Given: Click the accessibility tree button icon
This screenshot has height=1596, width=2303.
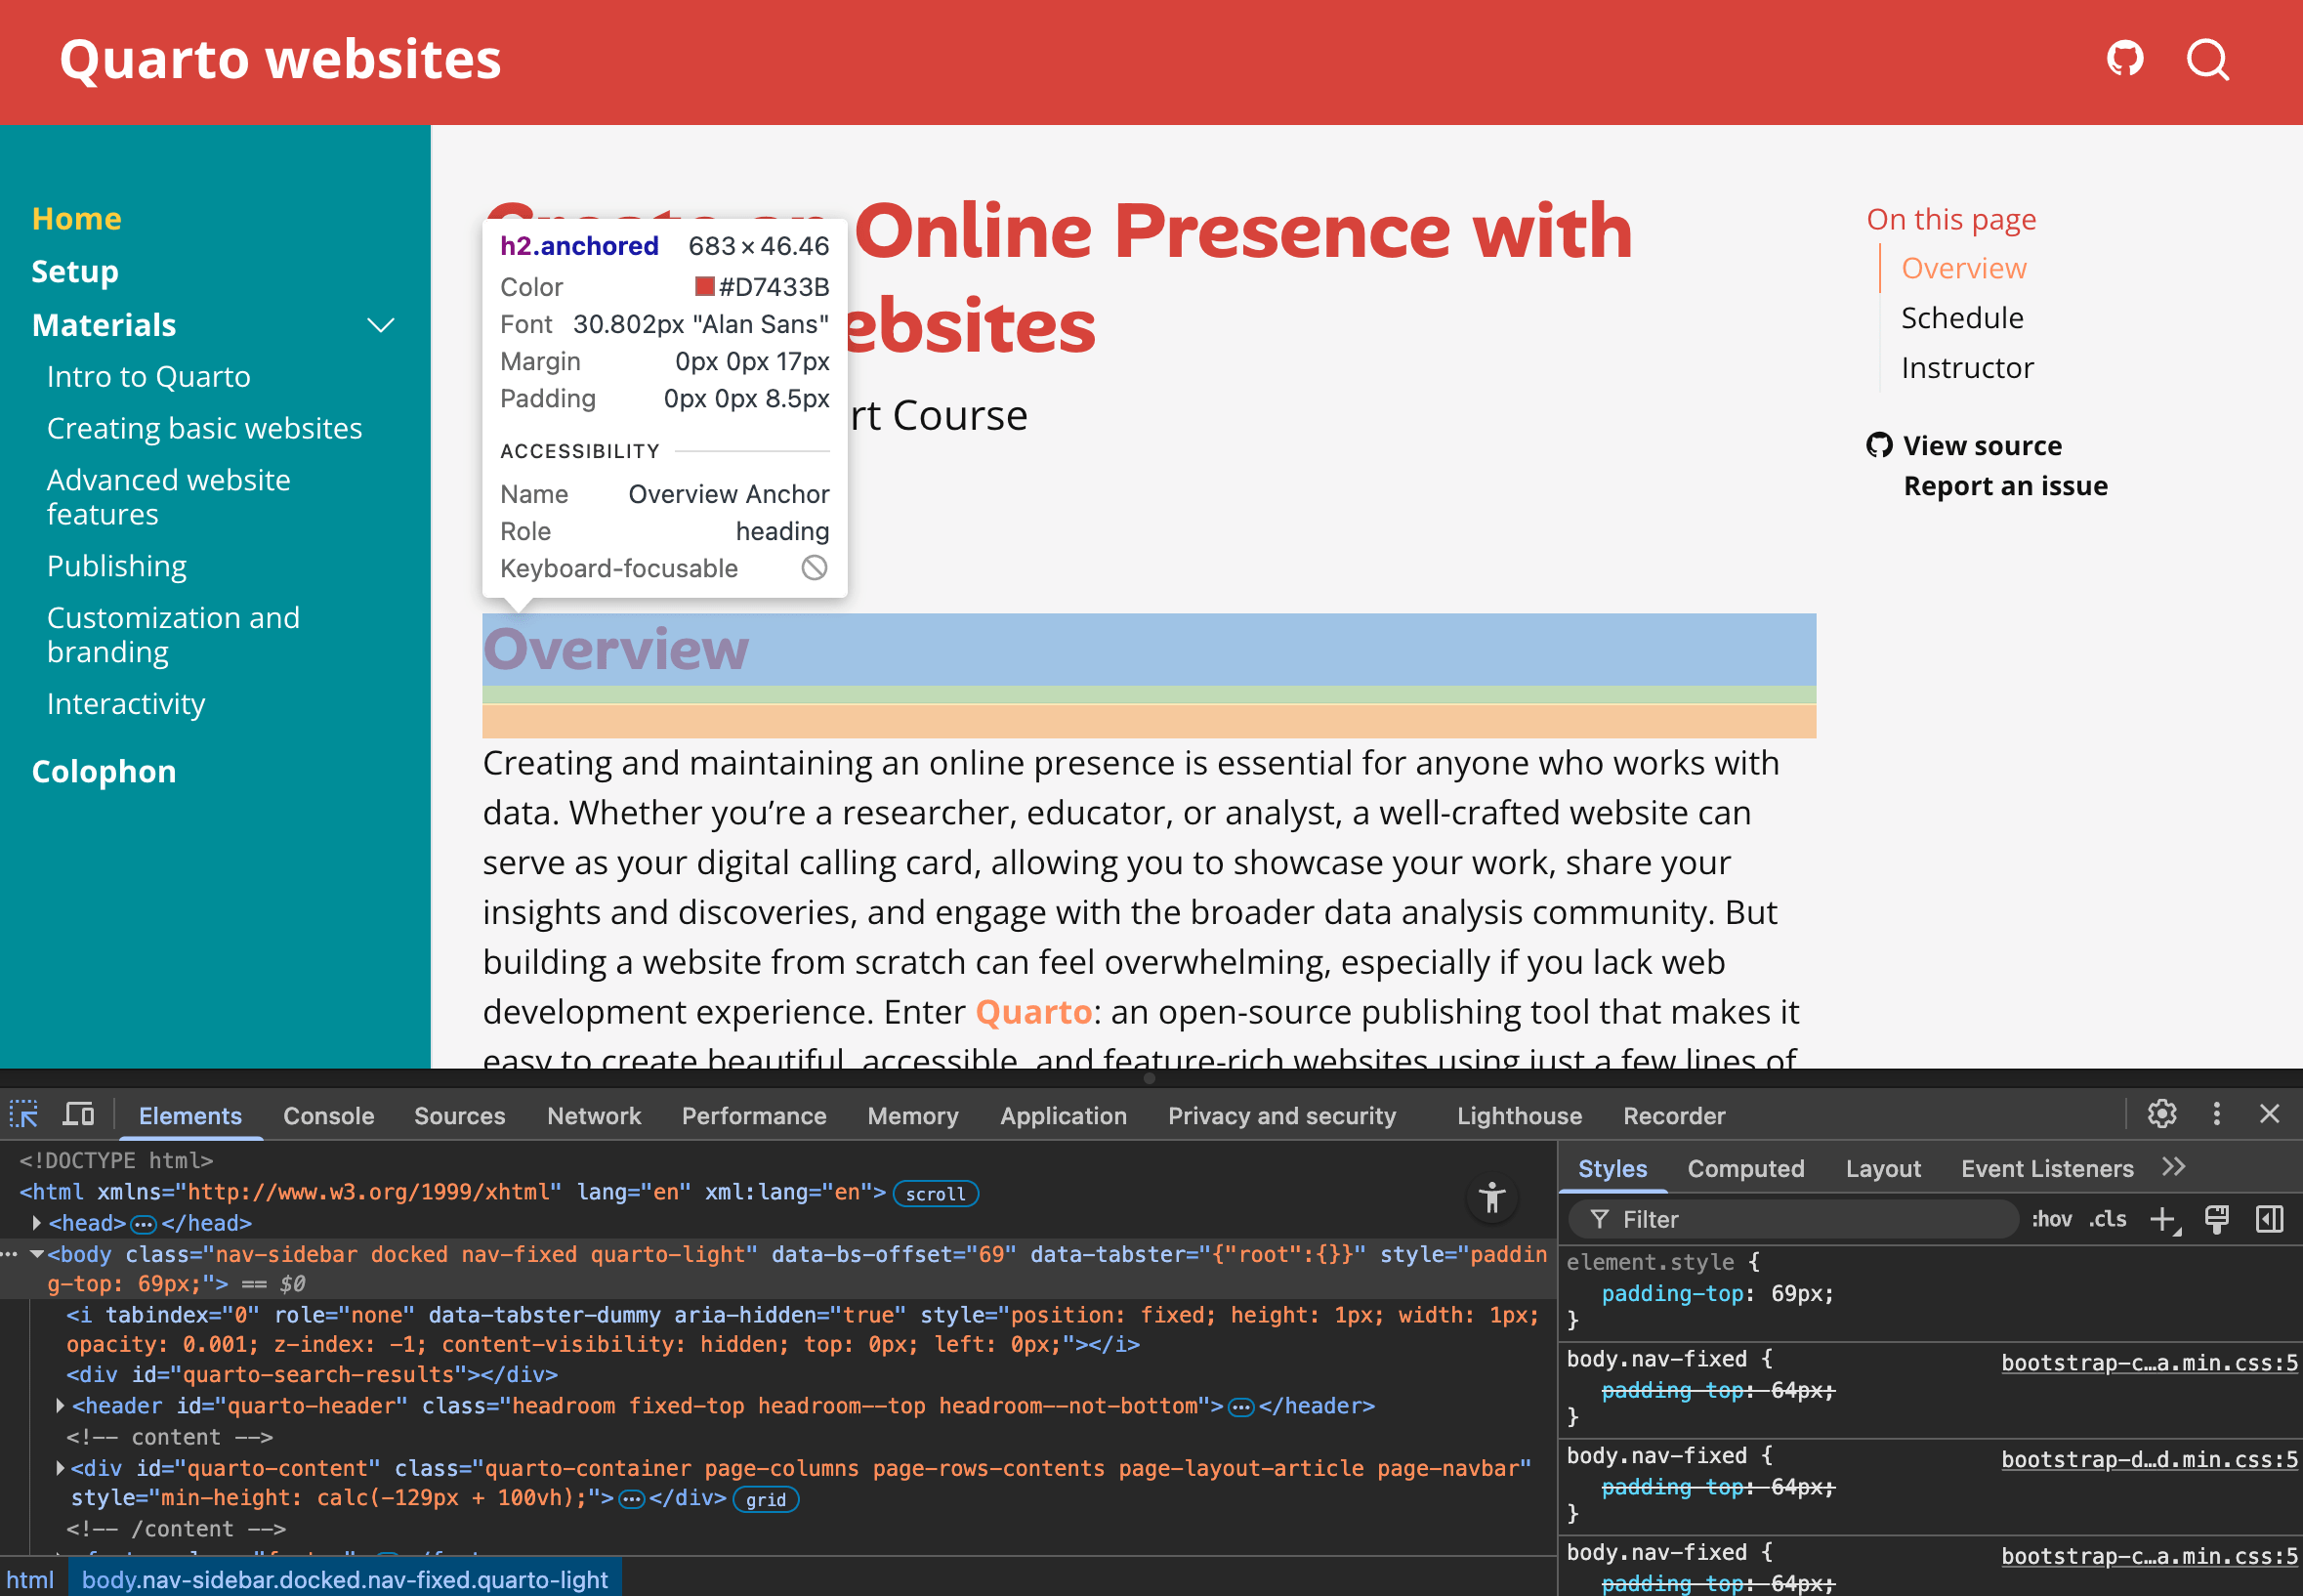Looking at the screenshot, I should (1491, 1197).
